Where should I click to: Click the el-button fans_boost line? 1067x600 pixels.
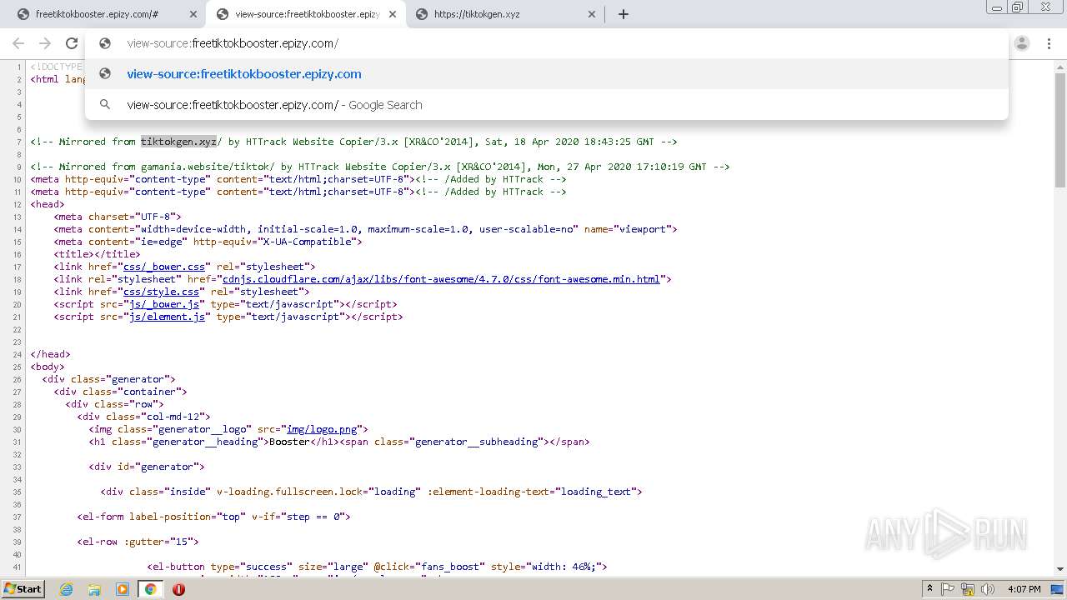point(377,567)
